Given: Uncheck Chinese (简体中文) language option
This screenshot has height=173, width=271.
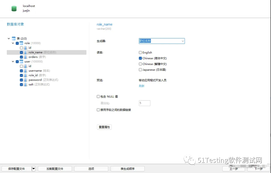Looking at the screenshot, I should (x=140, y=58).
